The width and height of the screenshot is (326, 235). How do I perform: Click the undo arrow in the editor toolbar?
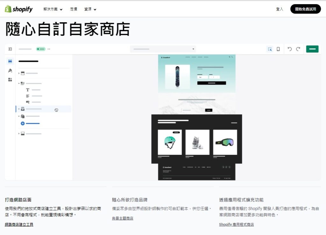289,49
